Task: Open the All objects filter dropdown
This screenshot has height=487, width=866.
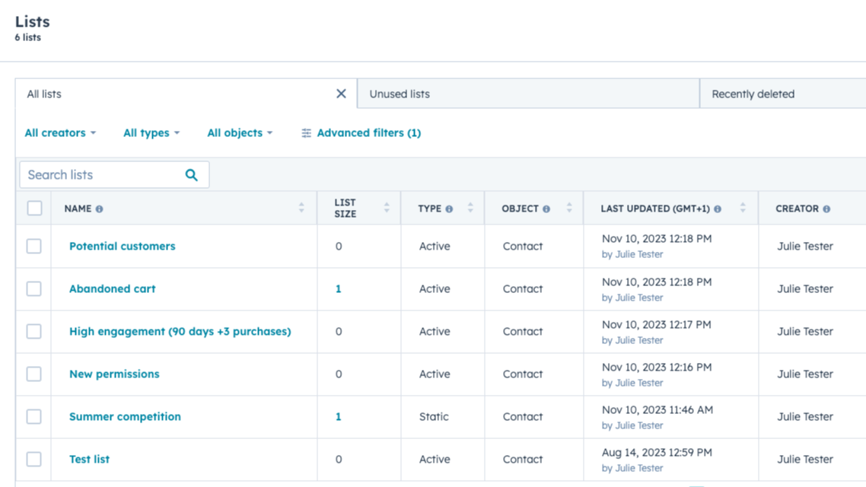Action: (x=240, y=133)
